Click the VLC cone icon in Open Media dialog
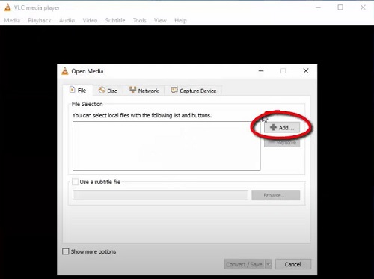 click(x=65, y=71)
